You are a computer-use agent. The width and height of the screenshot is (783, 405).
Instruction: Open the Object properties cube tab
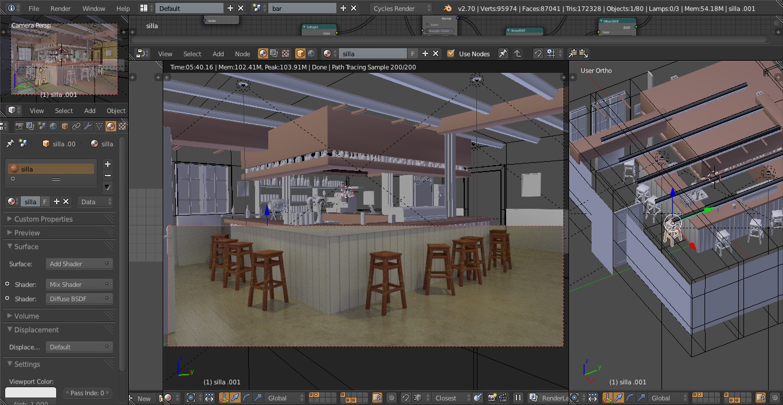(x=65, y=126)
